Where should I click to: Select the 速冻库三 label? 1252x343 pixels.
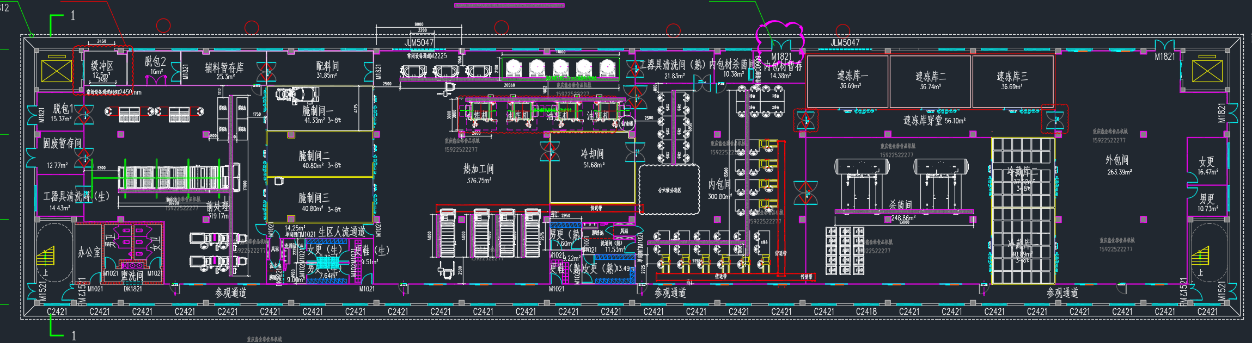tap(1012, 76)
